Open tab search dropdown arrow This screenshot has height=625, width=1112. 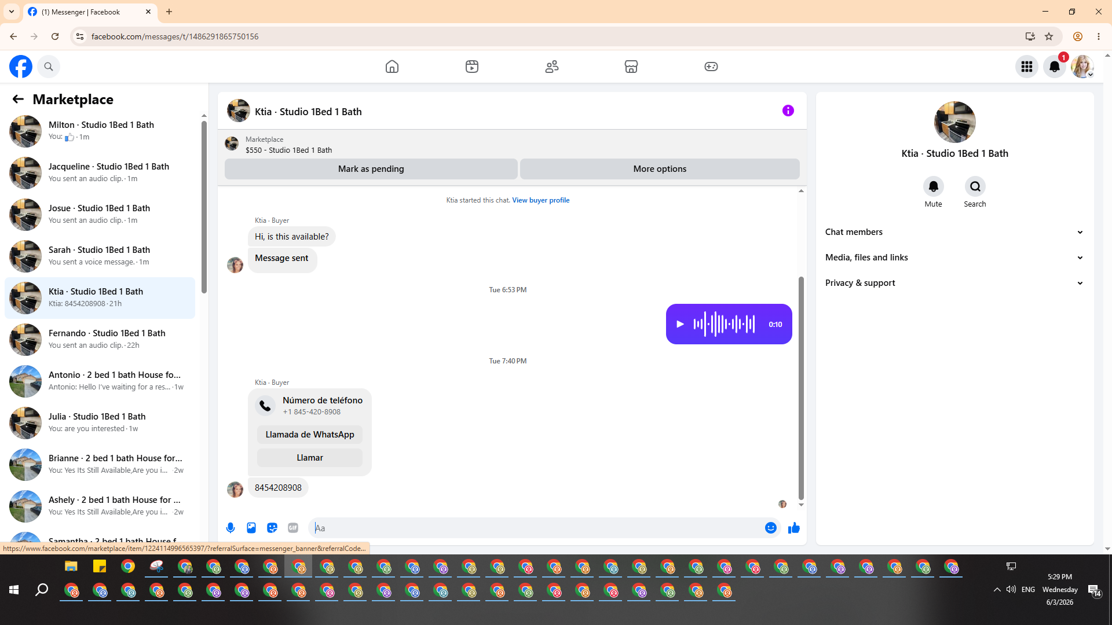pos(12,12)
